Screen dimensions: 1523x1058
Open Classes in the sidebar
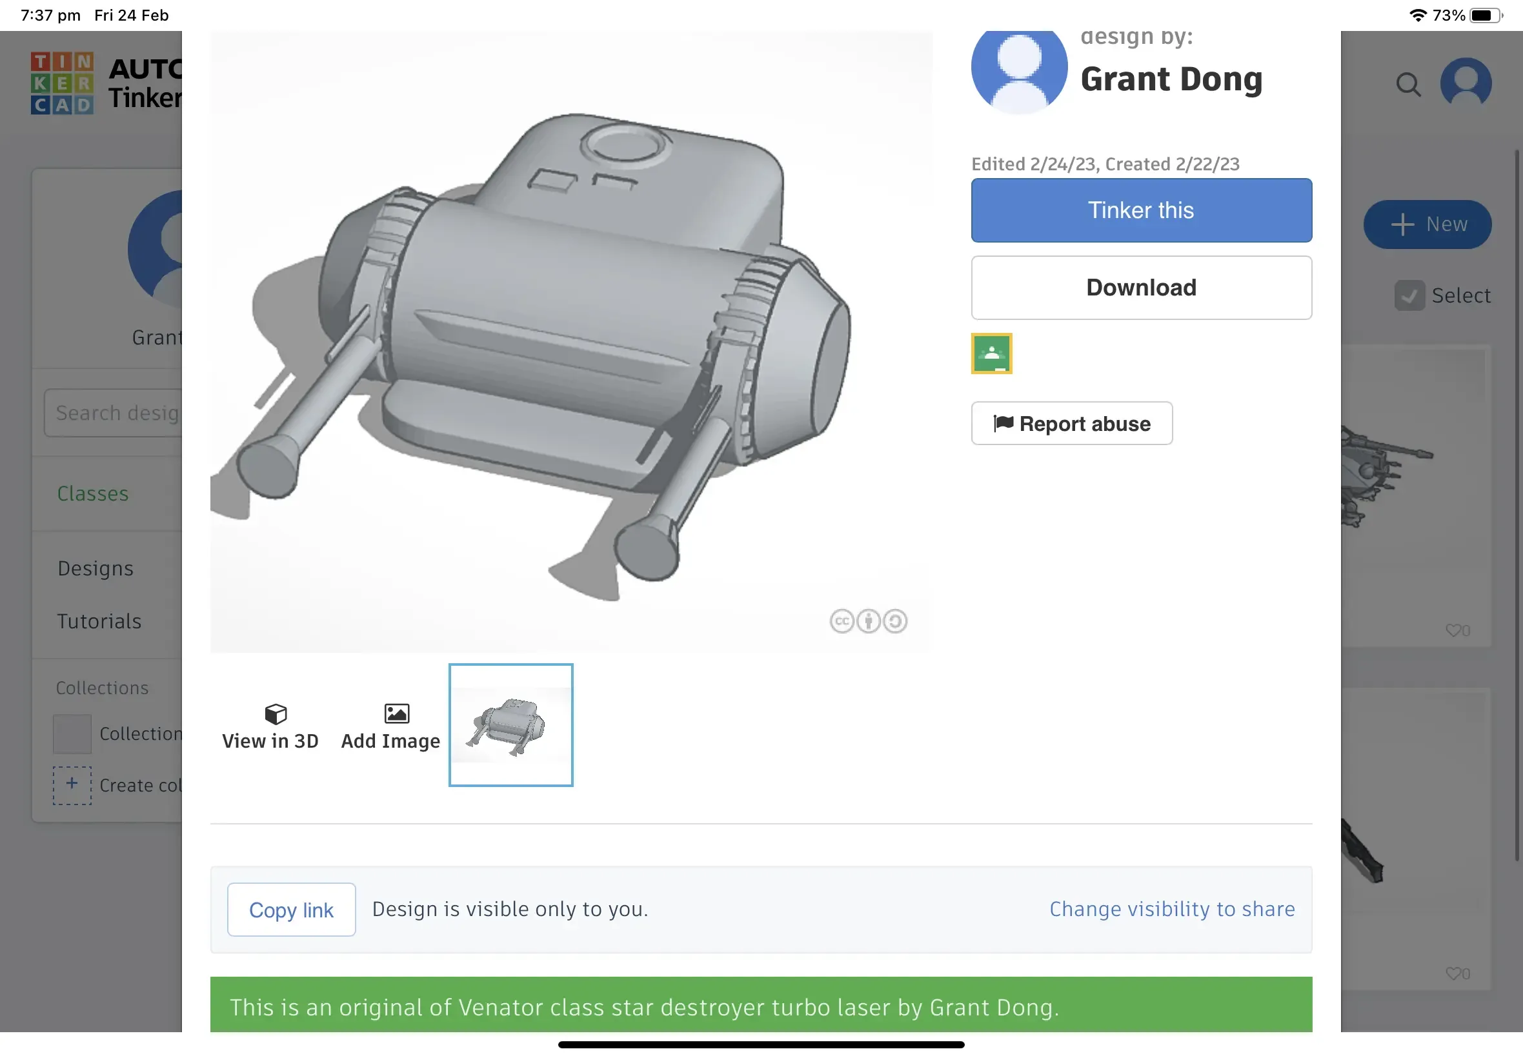pos(93,494)
